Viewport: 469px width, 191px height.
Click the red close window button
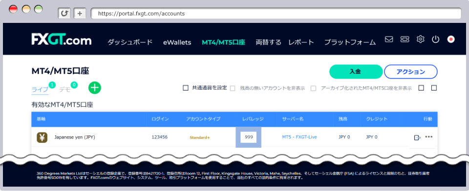(13, 9)
